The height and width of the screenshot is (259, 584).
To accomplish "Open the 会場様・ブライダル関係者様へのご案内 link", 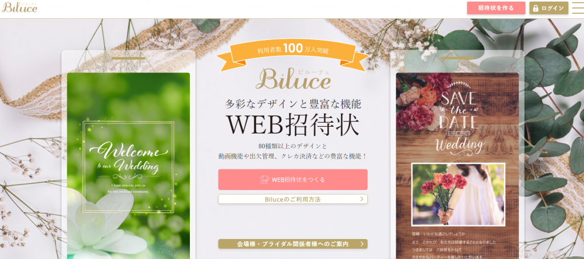I will tap(293, 244).
